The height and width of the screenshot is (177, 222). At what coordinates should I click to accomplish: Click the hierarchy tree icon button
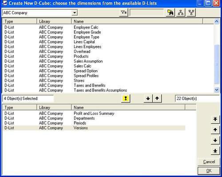(181, 12)
